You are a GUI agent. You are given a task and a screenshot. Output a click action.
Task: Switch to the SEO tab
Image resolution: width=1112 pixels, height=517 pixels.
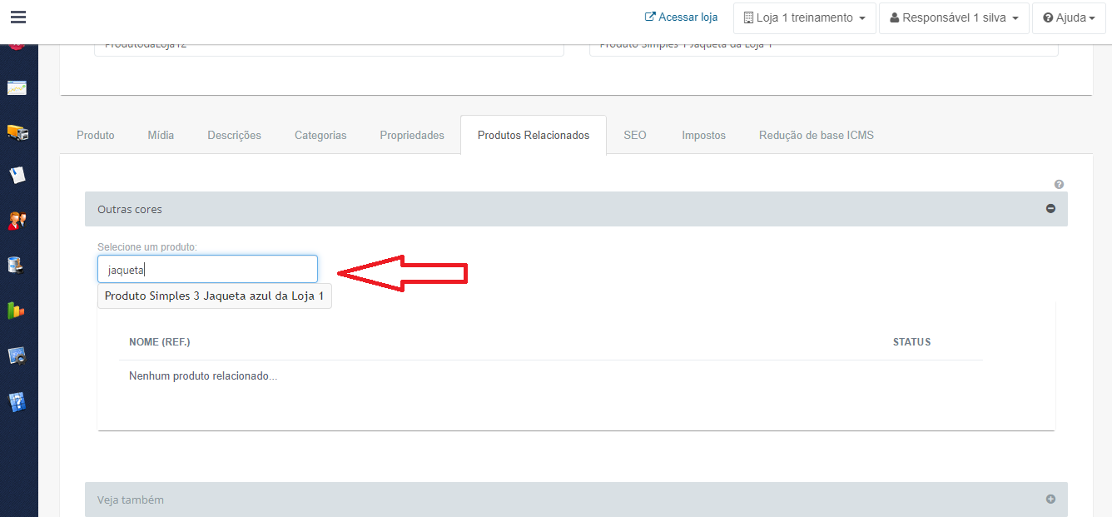point(635,135)
